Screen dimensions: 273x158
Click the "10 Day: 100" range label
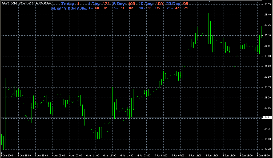click(x=151, y=4)
